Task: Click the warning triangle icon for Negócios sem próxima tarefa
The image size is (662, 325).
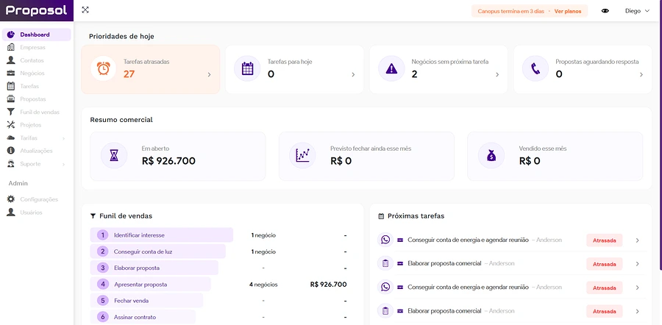Action: (391, 68)
